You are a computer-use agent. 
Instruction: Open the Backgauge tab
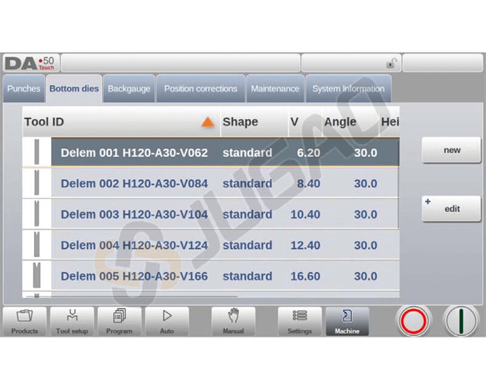click(x=129, y=89)
